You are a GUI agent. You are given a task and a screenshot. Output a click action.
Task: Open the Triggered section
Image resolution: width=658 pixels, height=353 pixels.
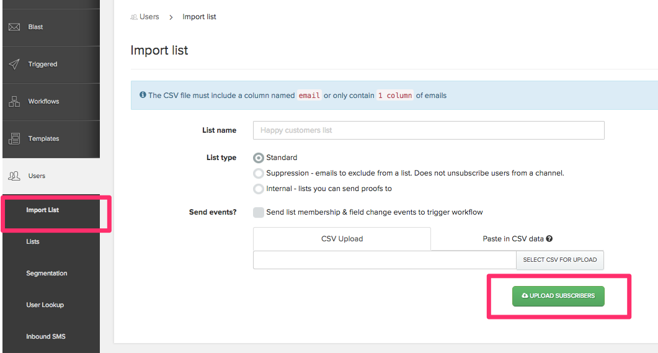pos(51,65)
